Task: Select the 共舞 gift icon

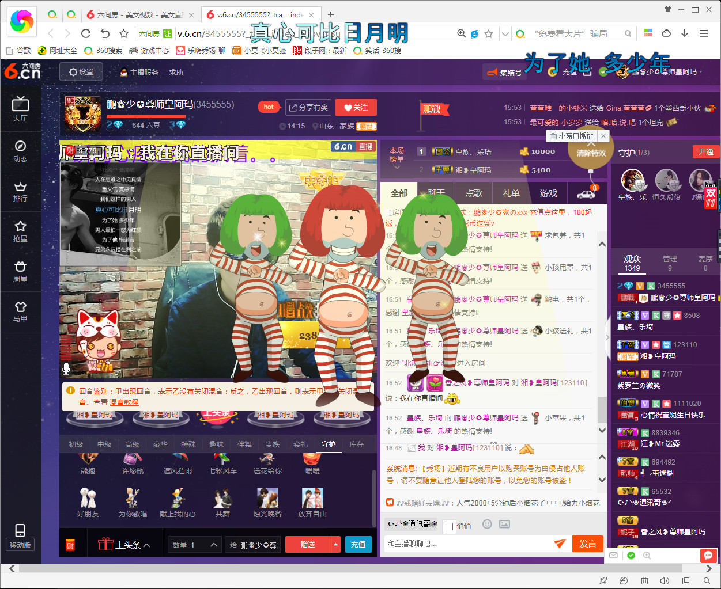Action: pos(222,503)
